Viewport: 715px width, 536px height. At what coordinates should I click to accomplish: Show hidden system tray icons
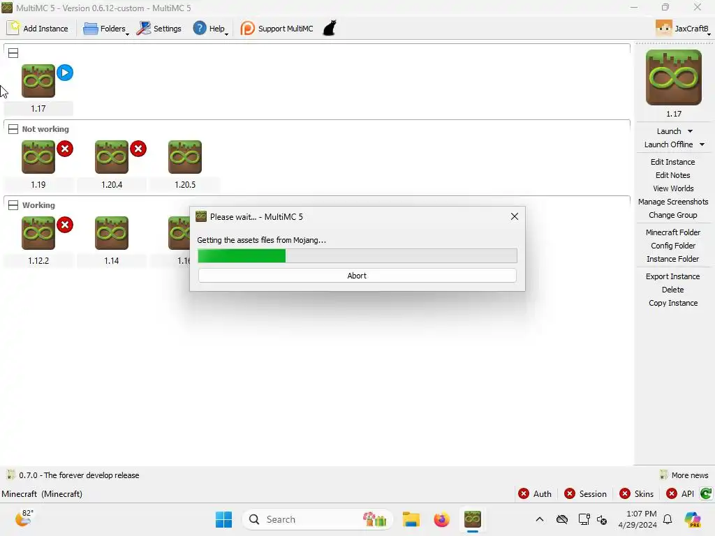coord(540,519)
